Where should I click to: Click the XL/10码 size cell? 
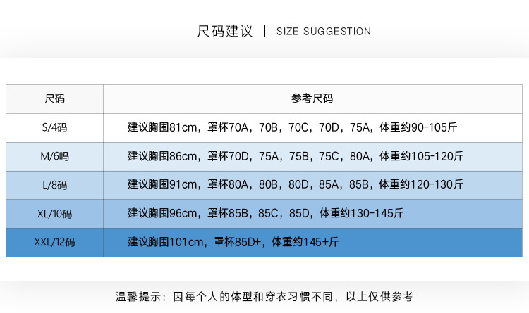pyautogui.click(x=54, y=213)
